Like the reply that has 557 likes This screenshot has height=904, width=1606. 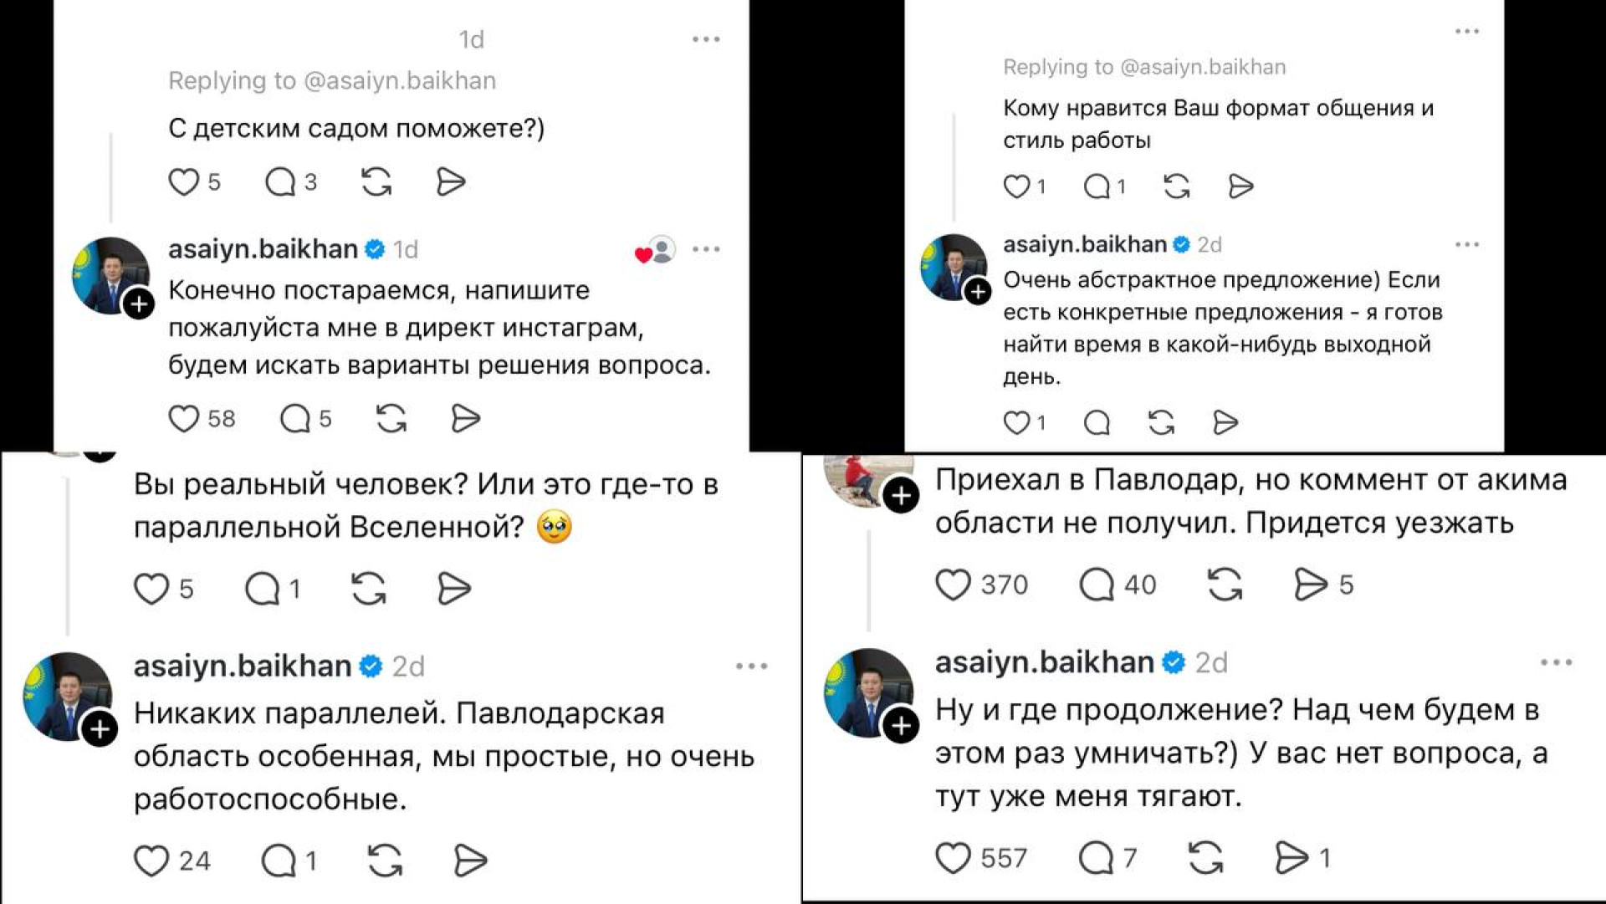point(953,858)
